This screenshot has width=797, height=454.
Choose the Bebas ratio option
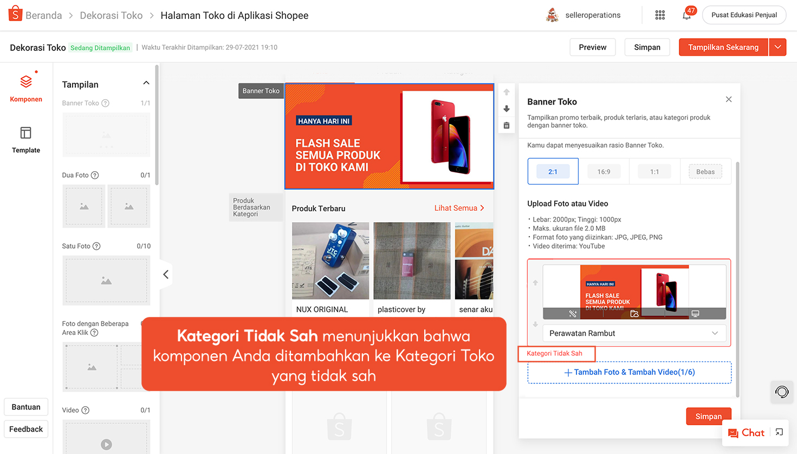[705, 172]
